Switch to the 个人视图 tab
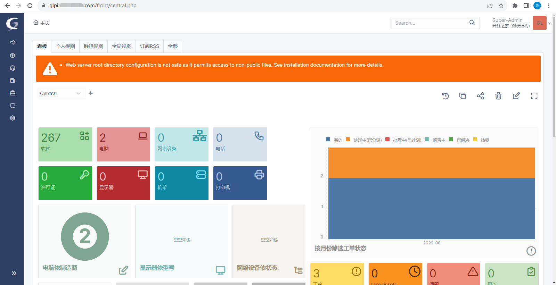The height and width of the screenshot is (285, 556). (x=65, y=46)
